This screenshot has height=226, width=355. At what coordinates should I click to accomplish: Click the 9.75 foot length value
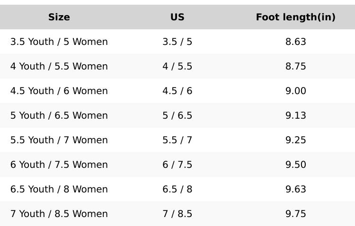point(295,214)
